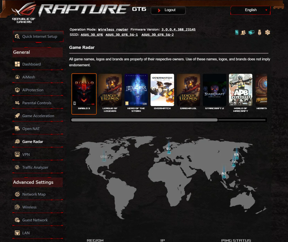Click the "Firmware Version:" label
The height and width of the screenshot is (242, 288).
pyautogui.click(x=145, y=30)
